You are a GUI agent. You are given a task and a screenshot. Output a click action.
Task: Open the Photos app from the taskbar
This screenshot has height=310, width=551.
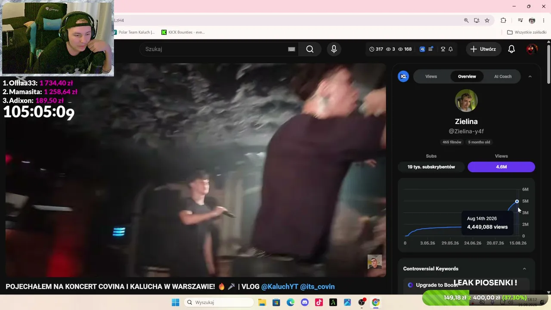[x=347, y=302]
